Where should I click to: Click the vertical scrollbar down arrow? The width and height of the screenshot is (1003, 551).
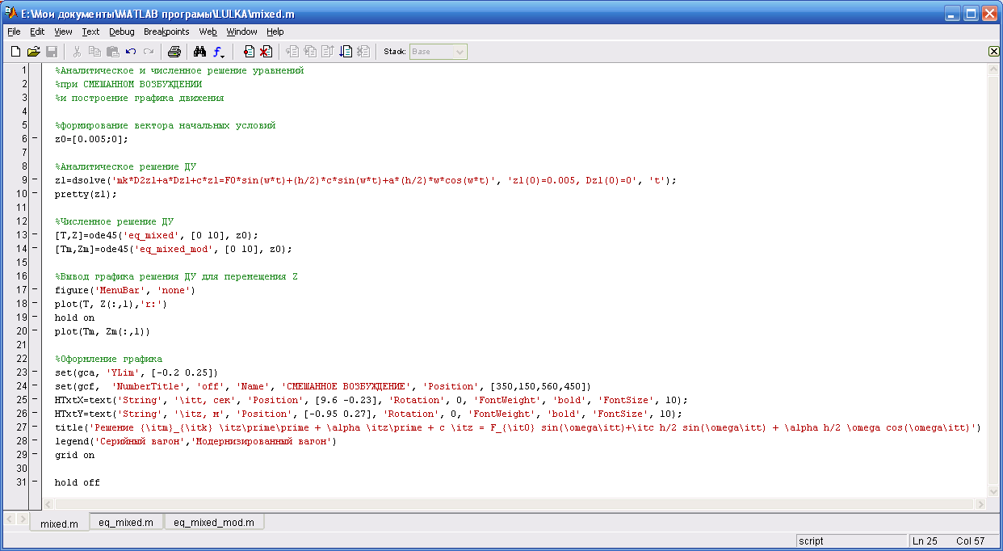coord(993,491)
